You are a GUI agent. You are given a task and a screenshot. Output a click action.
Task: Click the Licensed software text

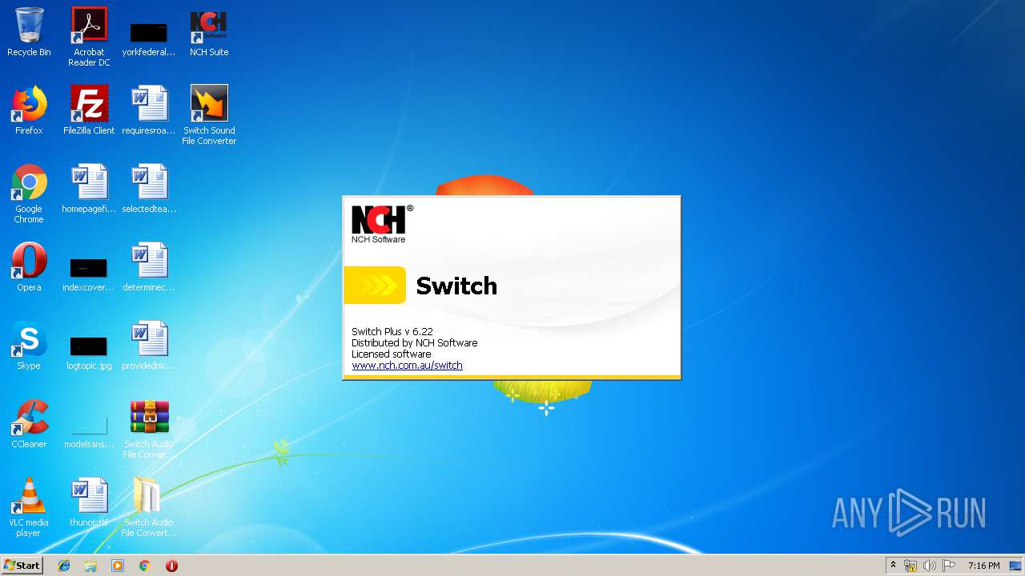click(x=391, y=354)
